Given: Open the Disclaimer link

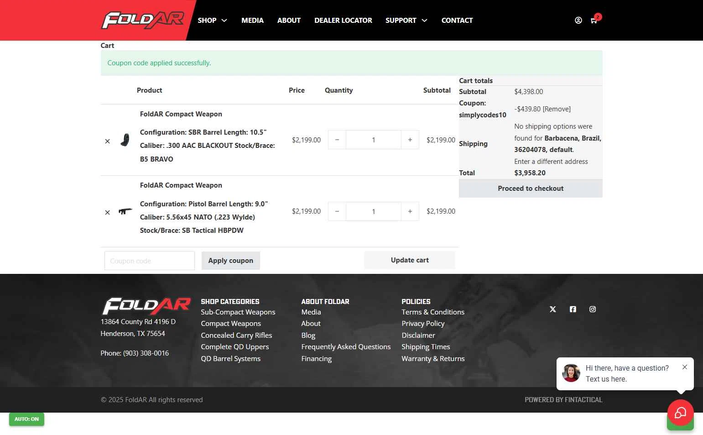Looking at the screenshot, I should [418, 335].
